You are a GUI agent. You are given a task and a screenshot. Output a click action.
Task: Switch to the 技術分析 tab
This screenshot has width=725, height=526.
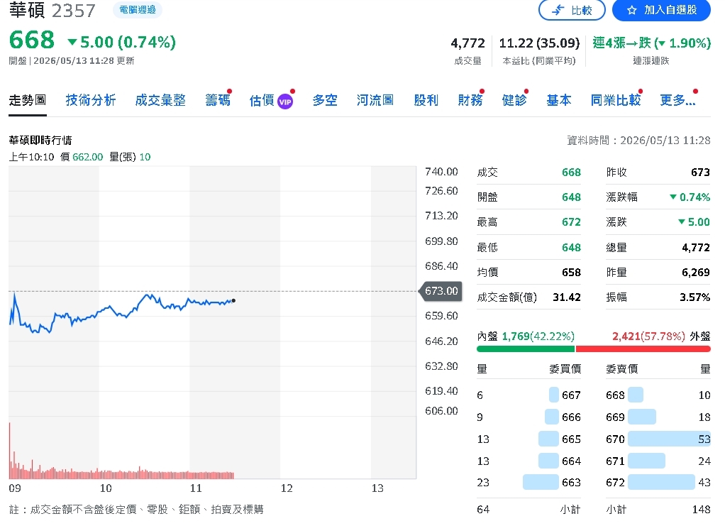coord(91,100)
